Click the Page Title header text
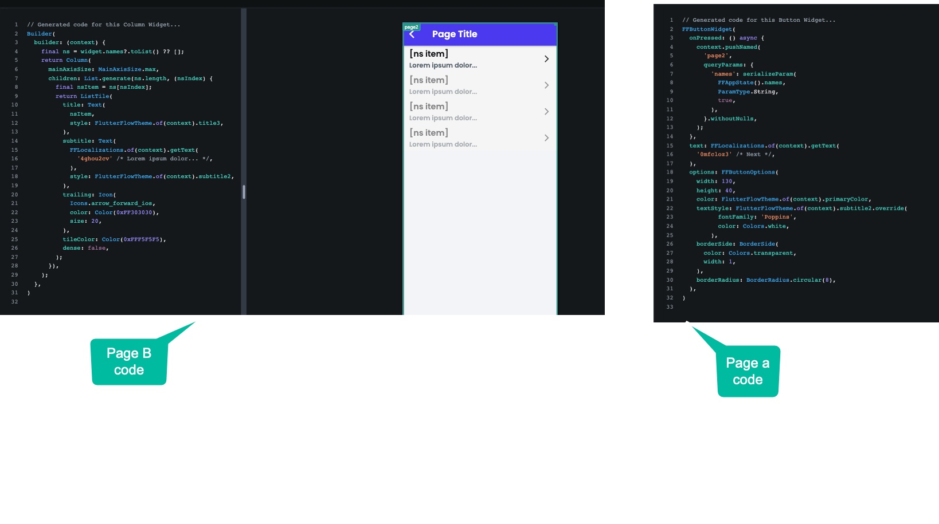Image resolution: width=939 pixels, height=524 pixels. click(x=455, y=34)
